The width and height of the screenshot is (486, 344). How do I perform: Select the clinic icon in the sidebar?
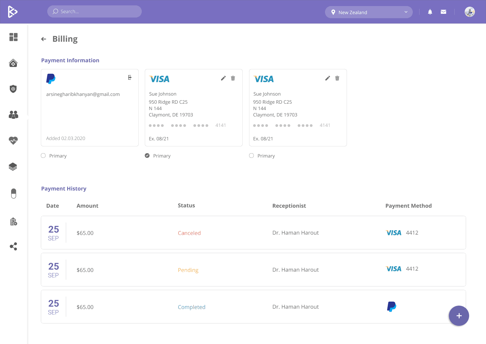[13, 63]
